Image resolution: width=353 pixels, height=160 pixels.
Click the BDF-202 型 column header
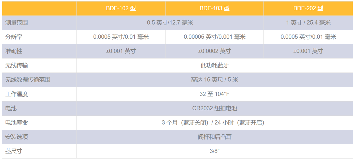tap(308, 8)
